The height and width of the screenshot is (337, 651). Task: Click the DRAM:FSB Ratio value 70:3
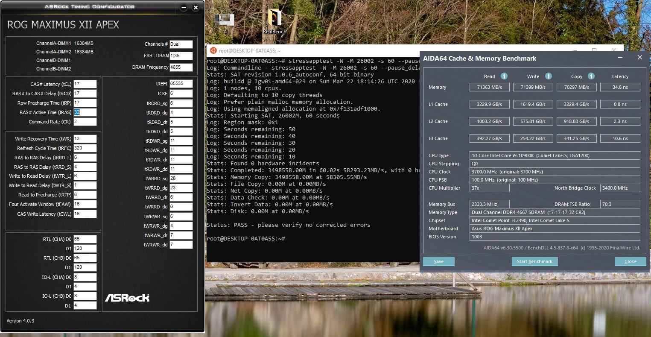(620, 204)
